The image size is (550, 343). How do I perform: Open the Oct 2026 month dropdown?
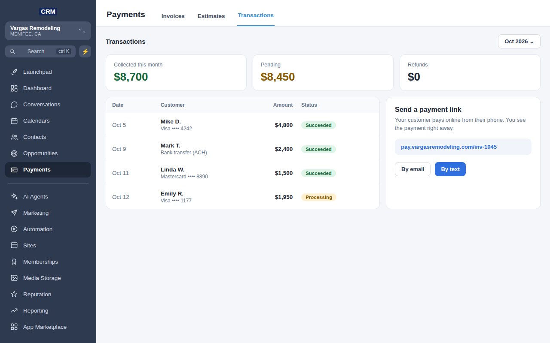pos(519,42)
